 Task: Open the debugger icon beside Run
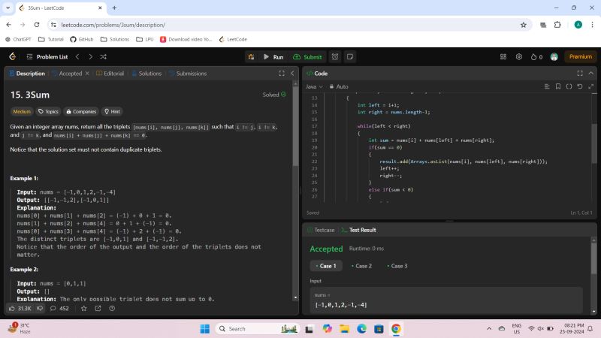(x=251, y=56)
